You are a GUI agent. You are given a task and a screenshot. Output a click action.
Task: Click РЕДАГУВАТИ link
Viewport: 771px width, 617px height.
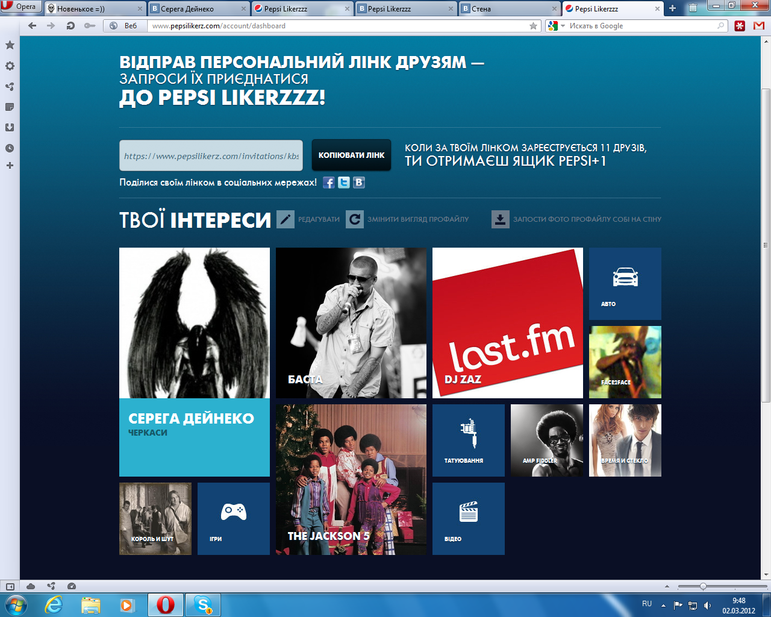[319, 219]
